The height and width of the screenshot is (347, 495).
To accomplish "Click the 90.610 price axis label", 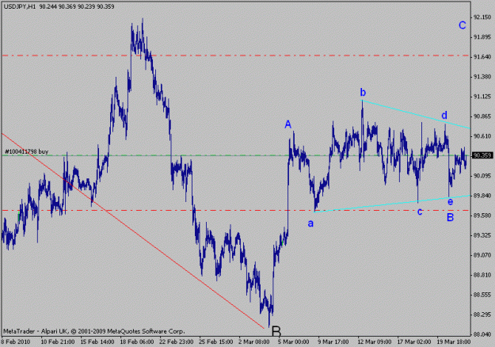I will 482,136.
